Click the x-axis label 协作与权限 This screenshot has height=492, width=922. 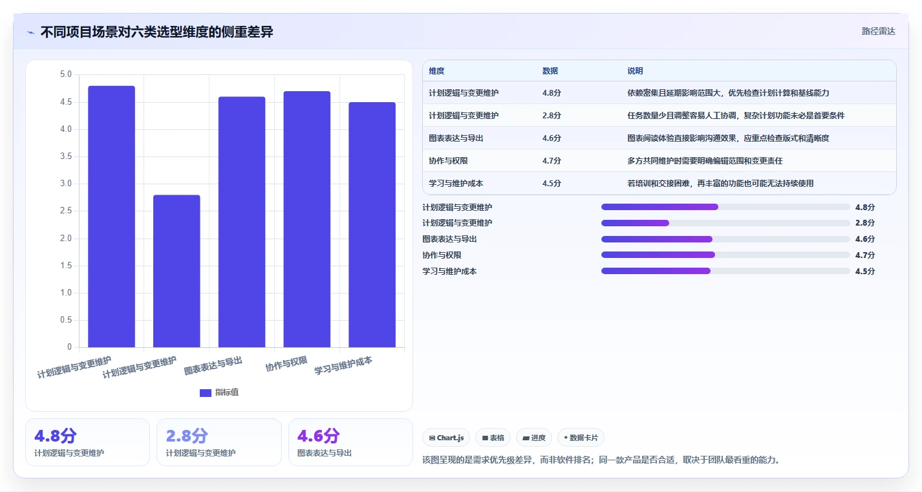point(286,364)
